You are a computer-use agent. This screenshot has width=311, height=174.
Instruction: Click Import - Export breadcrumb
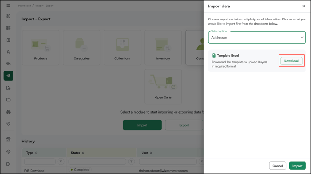(x=45, y=6)
